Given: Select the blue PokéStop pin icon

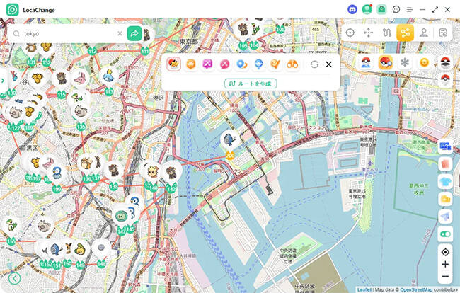Looking at the screenshot, I should (258, 64).
